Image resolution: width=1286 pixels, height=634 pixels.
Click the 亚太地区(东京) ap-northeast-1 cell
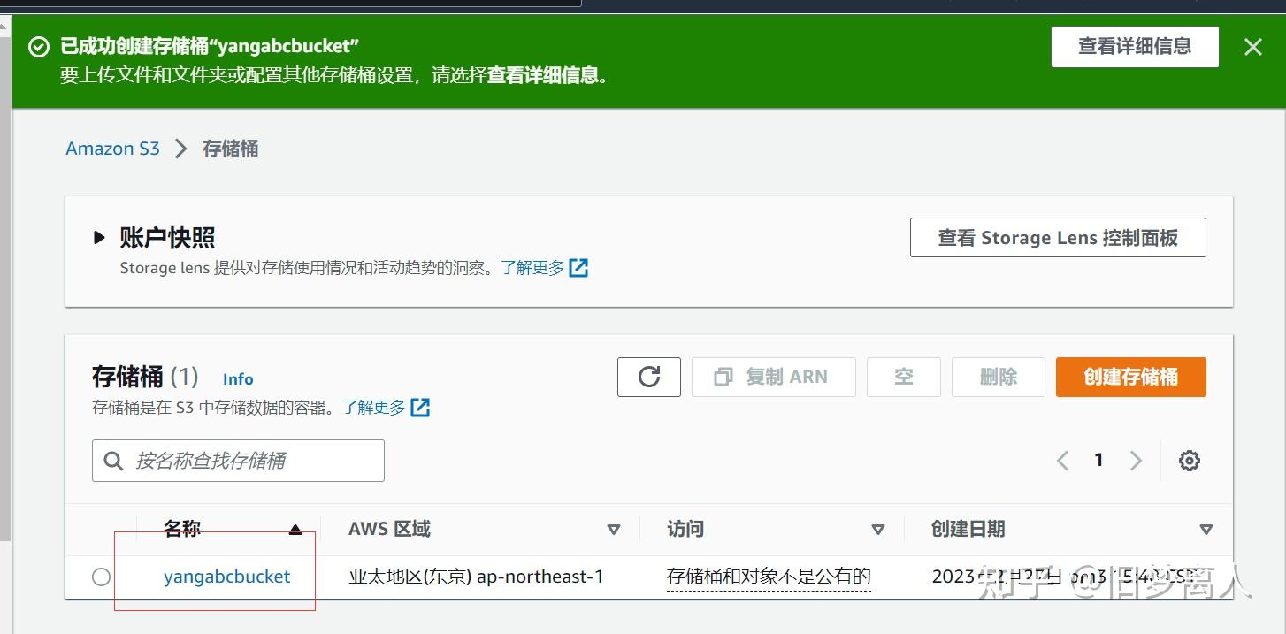point(476,577)
